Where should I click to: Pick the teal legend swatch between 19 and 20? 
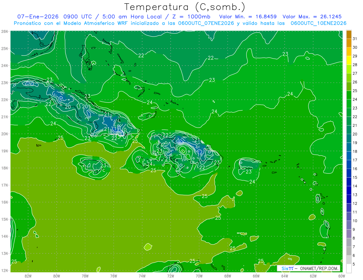[x=349, y=138]
